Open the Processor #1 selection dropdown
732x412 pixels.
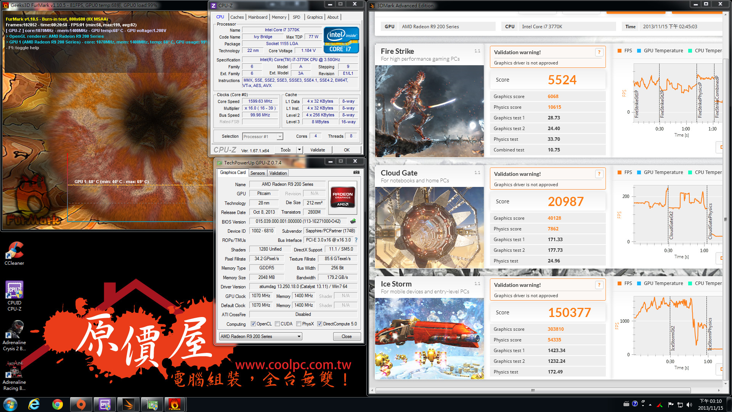pyautogui.click(x=263, y=137)
